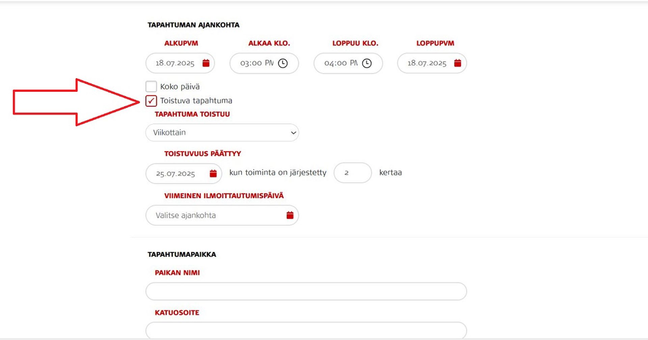Image resolution: width=648 pixels, height=340 pixels.
Task: Open the TOISTUVUUS PÄÄTTYY calendar icon
Action: click(x=213, y=173)
